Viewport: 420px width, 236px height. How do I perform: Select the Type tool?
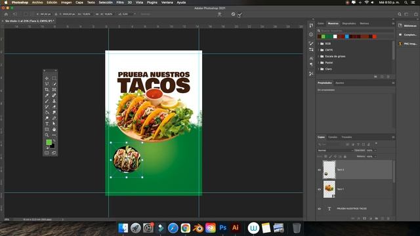[x=47, y=124]
